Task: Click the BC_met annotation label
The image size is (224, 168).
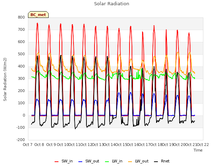Action: coord(38,15)
